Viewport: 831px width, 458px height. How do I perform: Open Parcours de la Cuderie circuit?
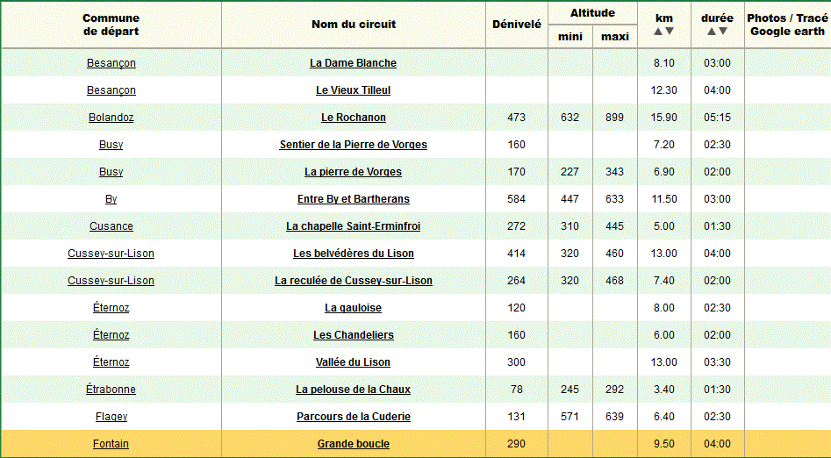point(353,417)
